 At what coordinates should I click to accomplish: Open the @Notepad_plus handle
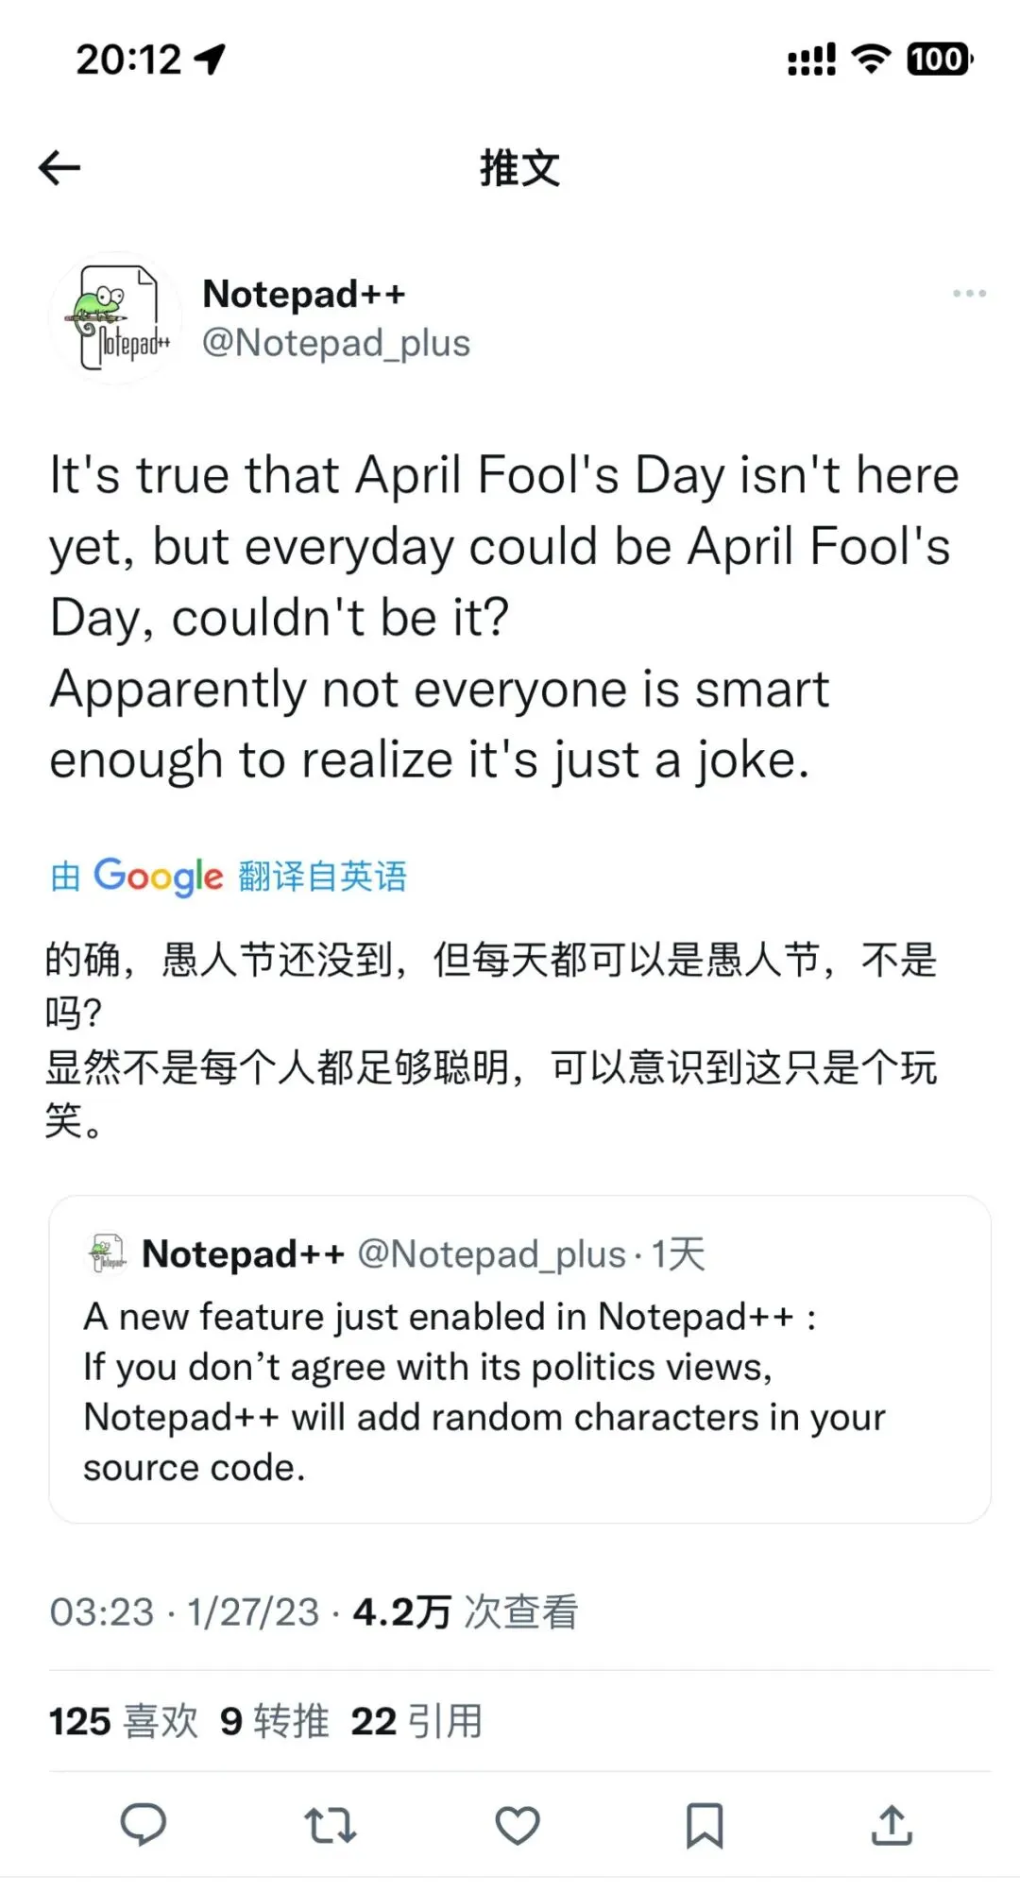click(x=335, y=343)
